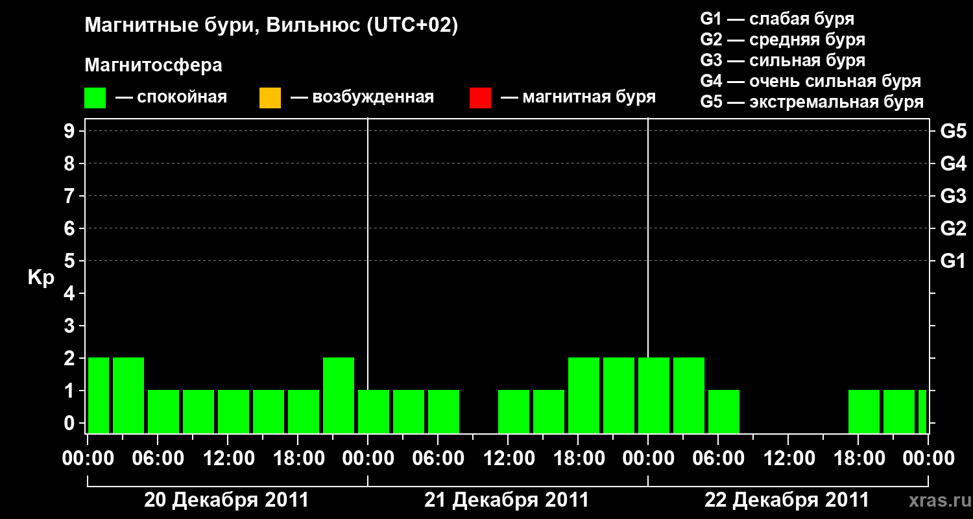
Task: Click the final '00:00' label ending 22 December
Action: (928, 459)
